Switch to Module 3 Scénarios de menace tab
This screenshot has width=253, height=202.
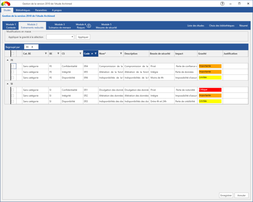pyautogui.click(x=60, y=26)
